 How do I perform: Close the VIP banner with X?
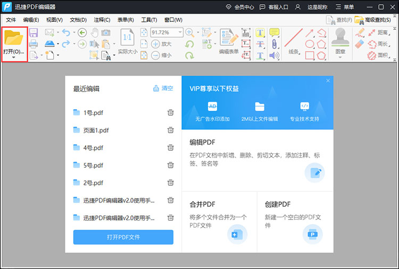tap(328, 80)
